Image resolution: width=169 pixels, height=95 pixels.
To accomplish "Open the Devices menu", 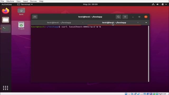I will coord(34,1).
